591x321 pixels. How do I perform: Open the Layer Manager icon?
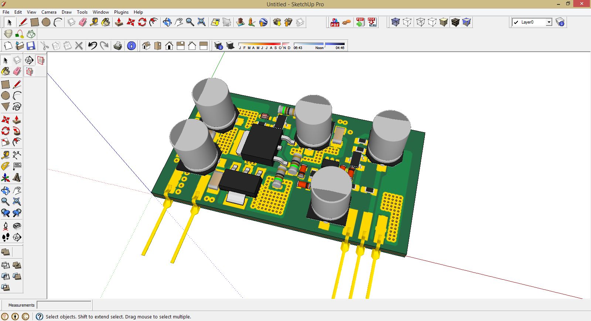click(560, 22)
